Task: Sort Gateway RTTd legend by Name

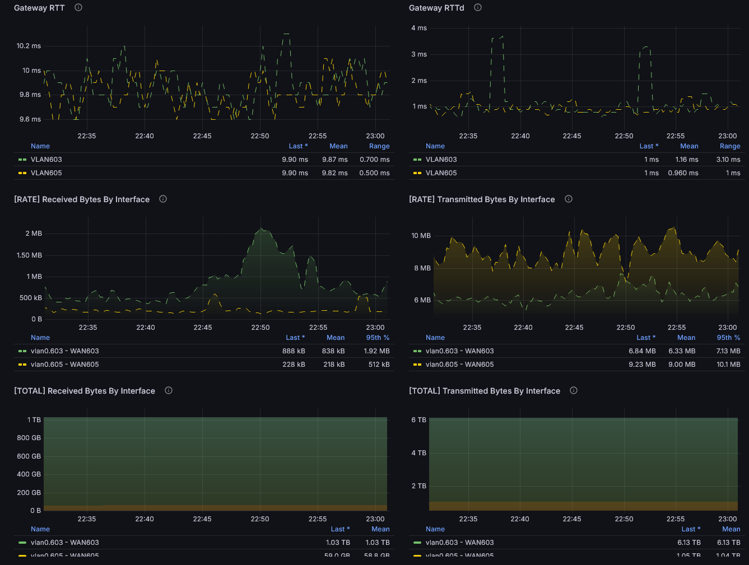Action: coord(435,146)
